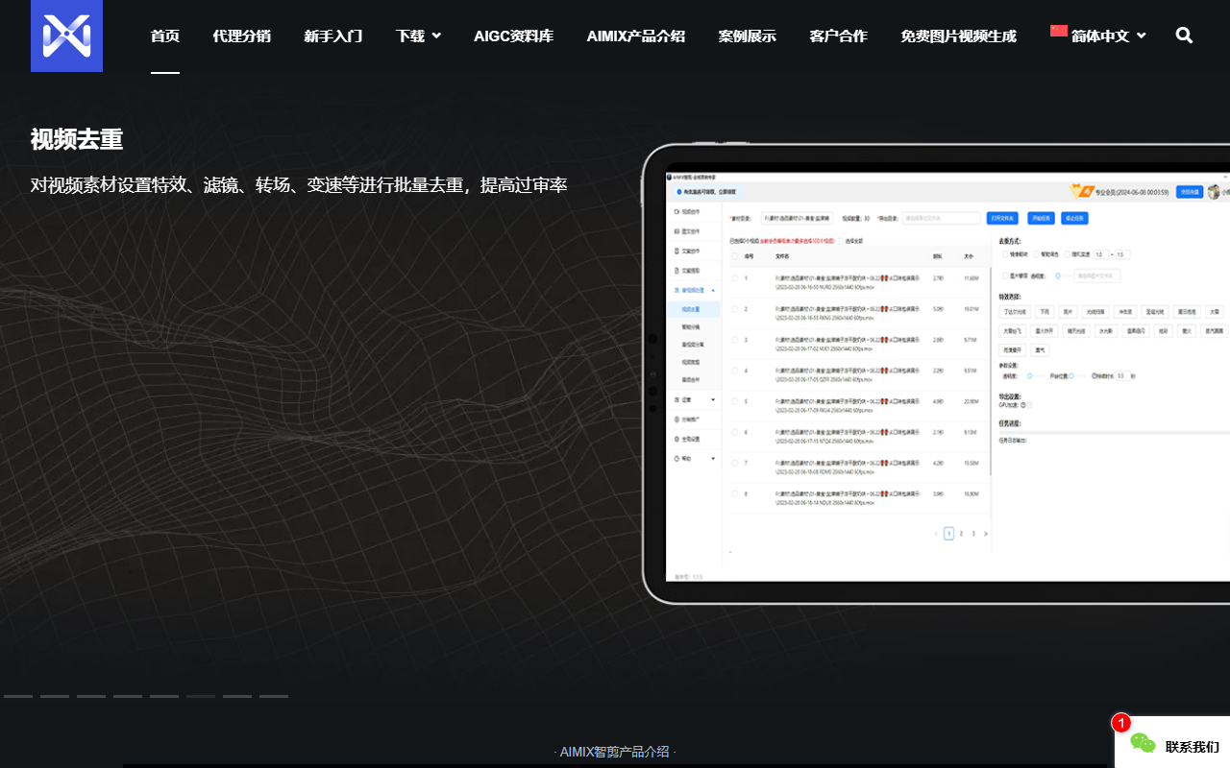Tick the row 5 checkbox in tablet screenshot
This screenshot has width=1230, height=768.
coord(735,401)
